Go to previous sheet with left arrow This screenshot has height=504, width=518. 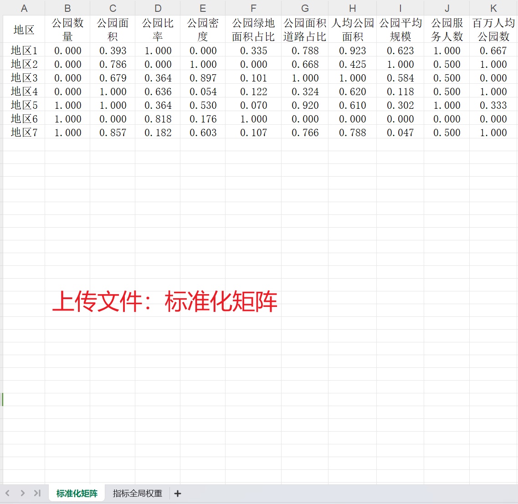click(8, 493)
